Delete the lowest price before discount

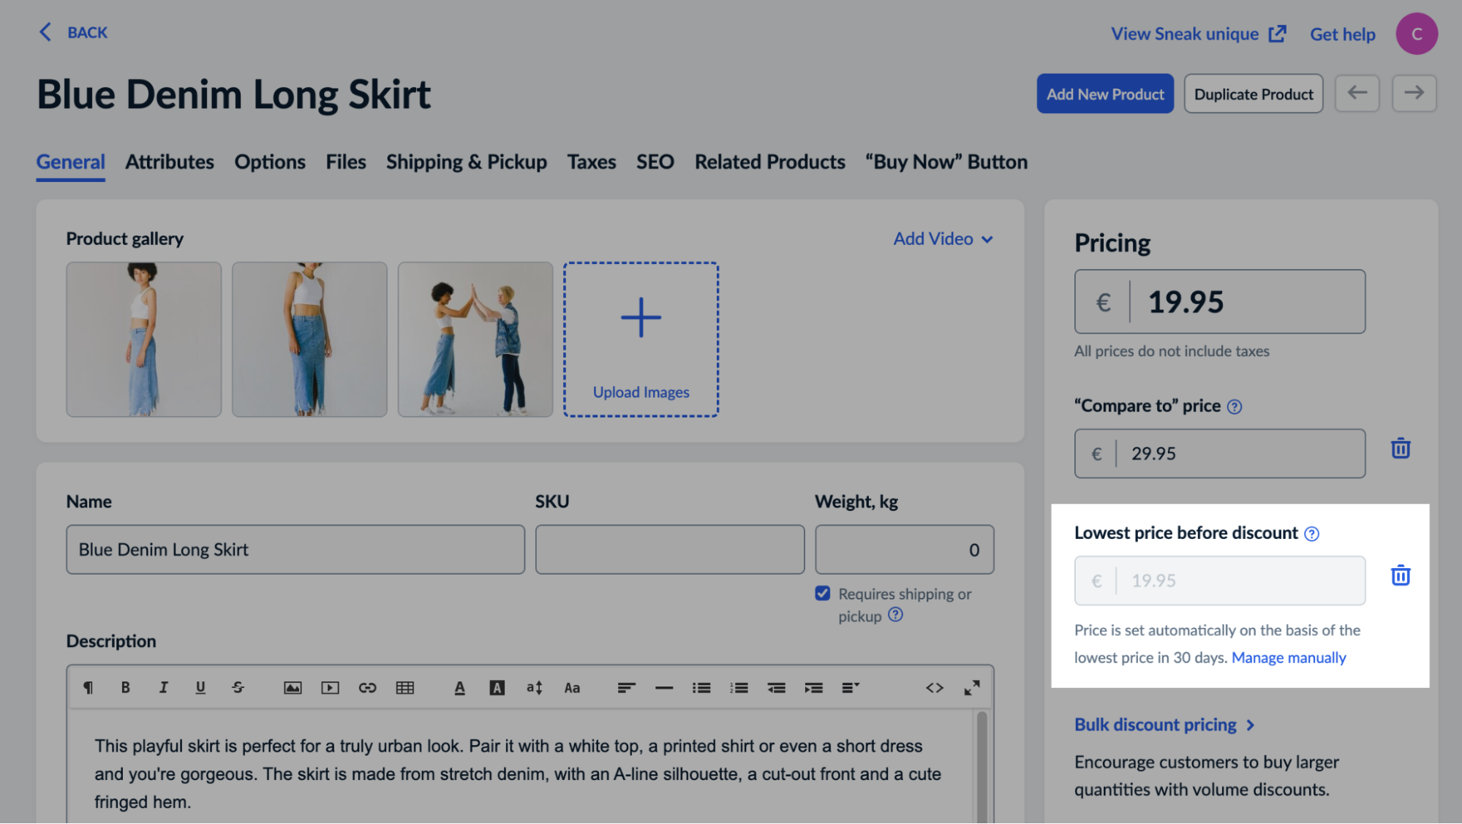coord(1400,575)
